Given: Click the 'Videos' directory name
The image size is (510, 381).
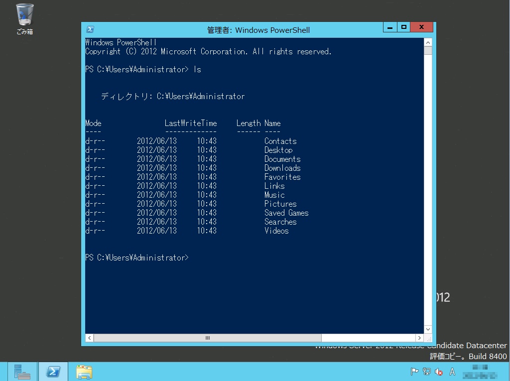Looking at the screenshot, I should click(x=276, y=231).
